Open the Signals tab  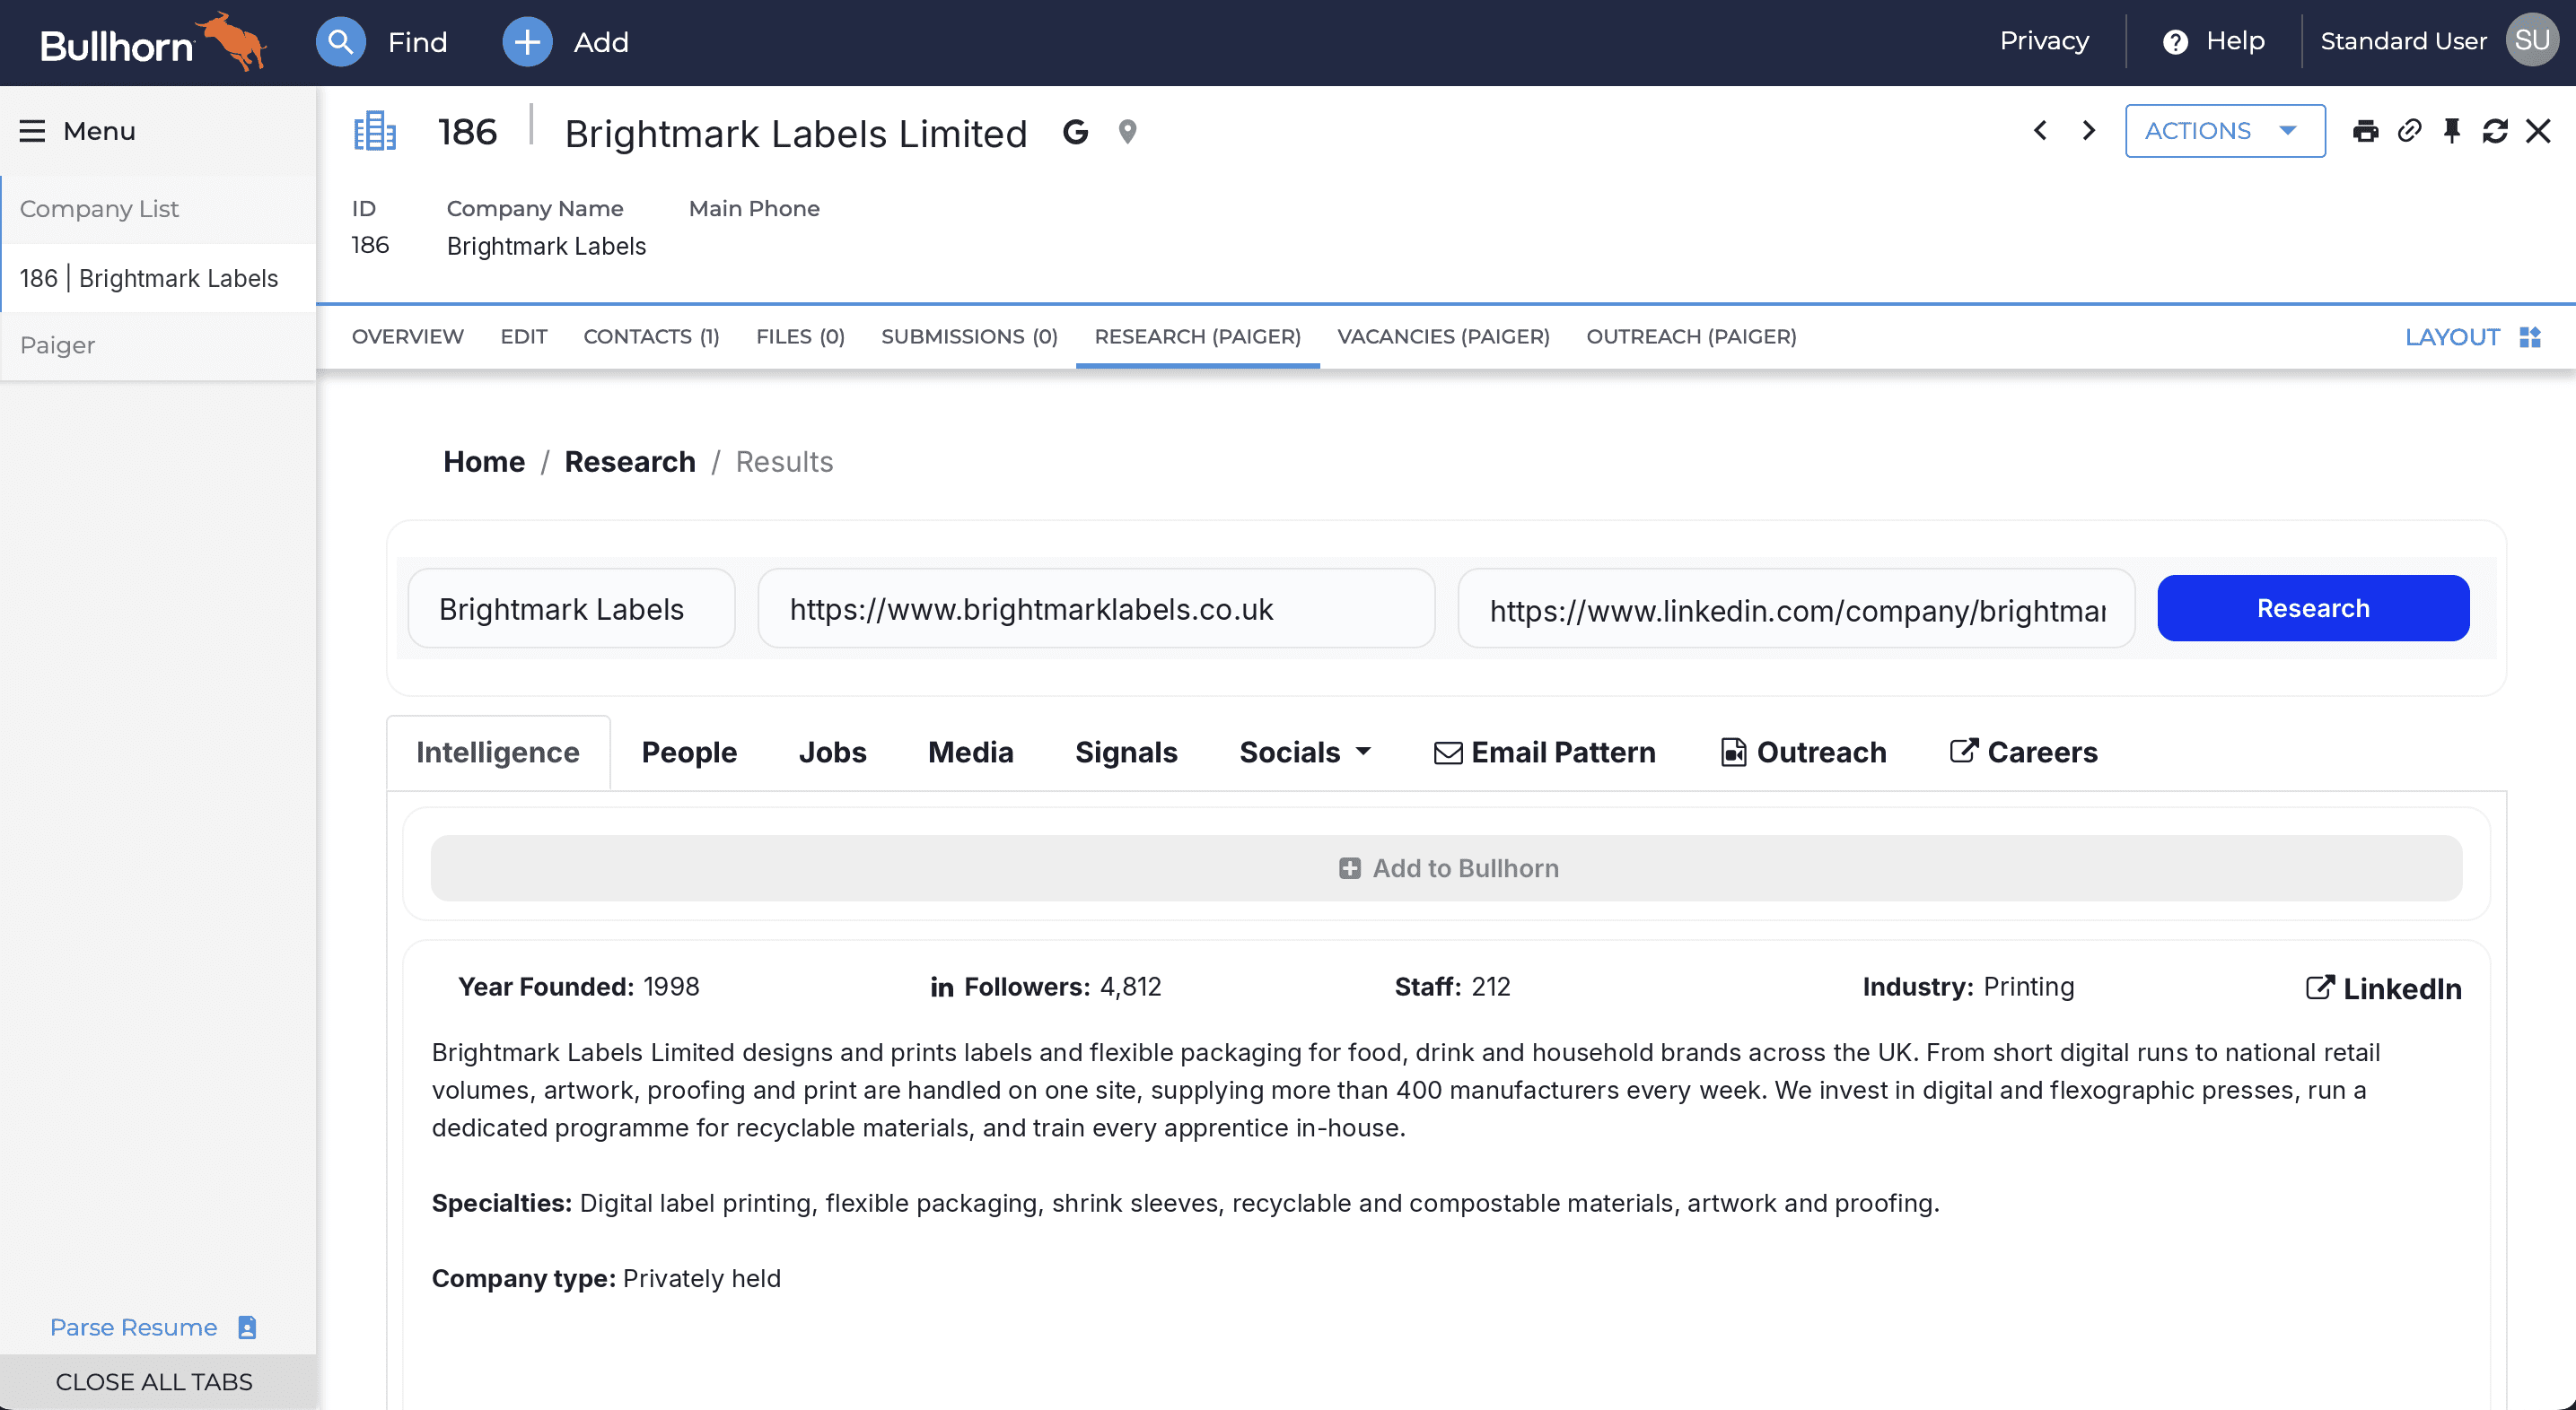[x=1126, y=753]
